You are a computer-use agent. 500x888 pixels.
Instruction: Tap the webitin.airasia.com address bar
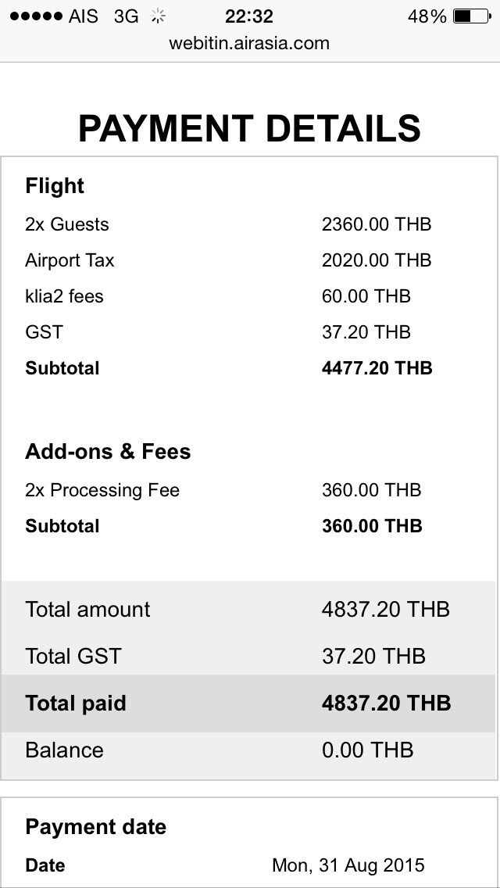[x=249, y=43]
